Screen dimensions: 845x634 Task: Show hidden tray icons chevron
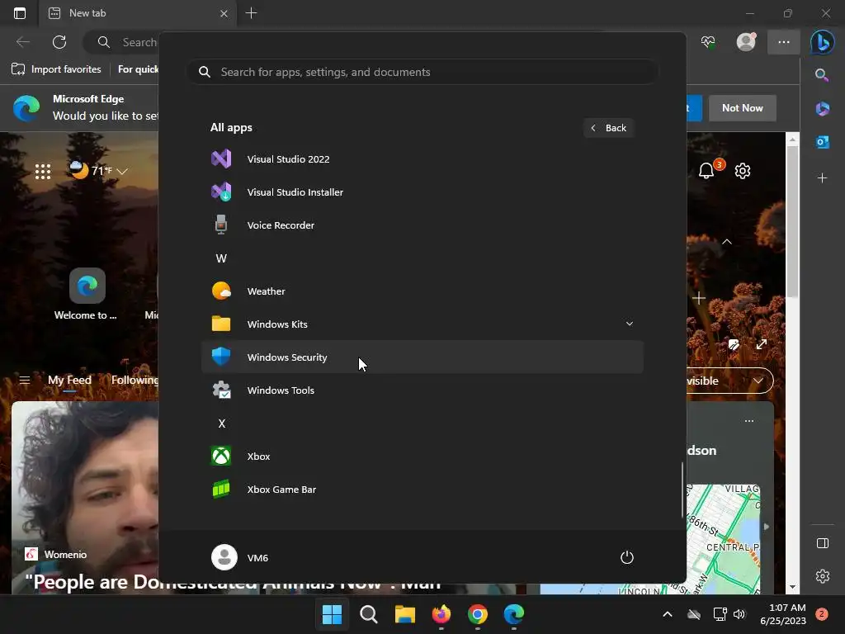coord(667,614)
